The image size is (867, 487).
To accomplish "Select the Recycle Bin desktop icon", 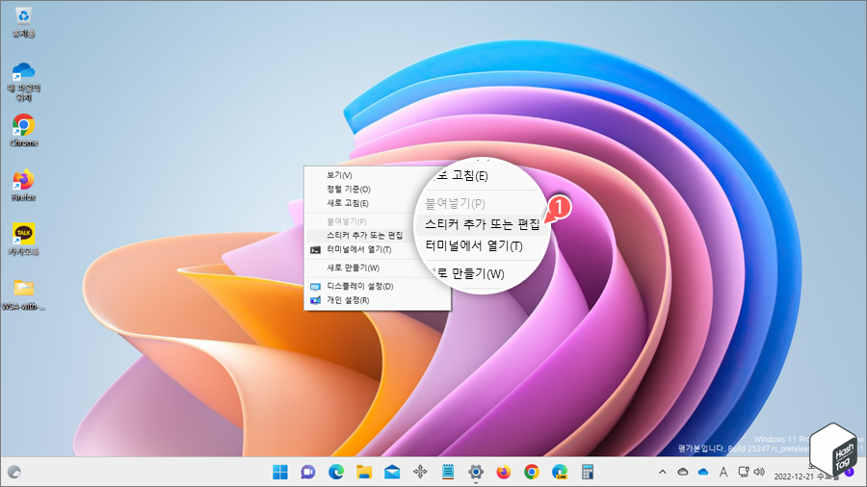I will [x=23, y=22].
